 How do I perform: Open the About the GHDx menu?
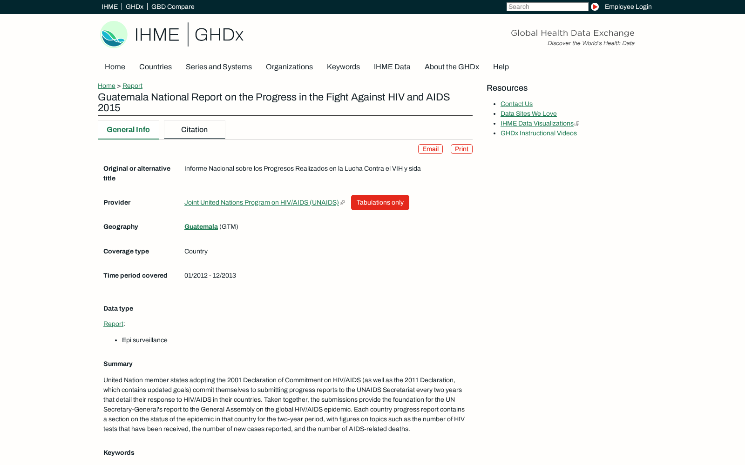pyautogui.click(x=452, y=67)
